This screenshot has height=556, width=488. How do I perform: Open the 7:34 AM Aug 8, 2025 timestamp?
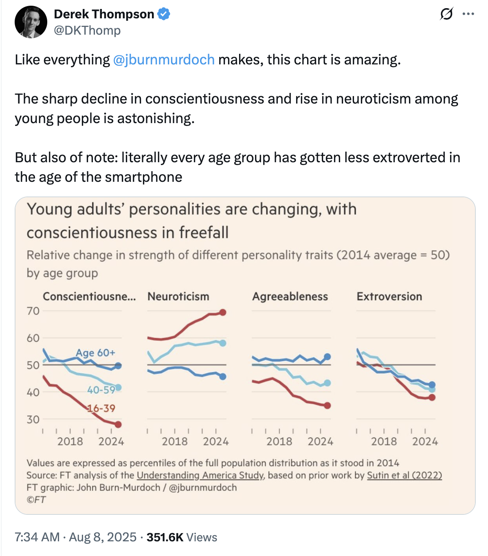click(75, 537)
